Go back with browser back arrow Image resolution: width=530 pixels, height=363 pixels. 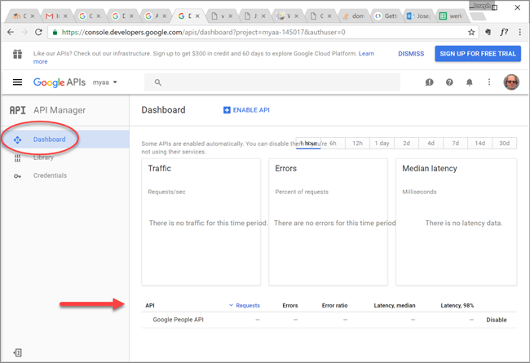(11, 32)
